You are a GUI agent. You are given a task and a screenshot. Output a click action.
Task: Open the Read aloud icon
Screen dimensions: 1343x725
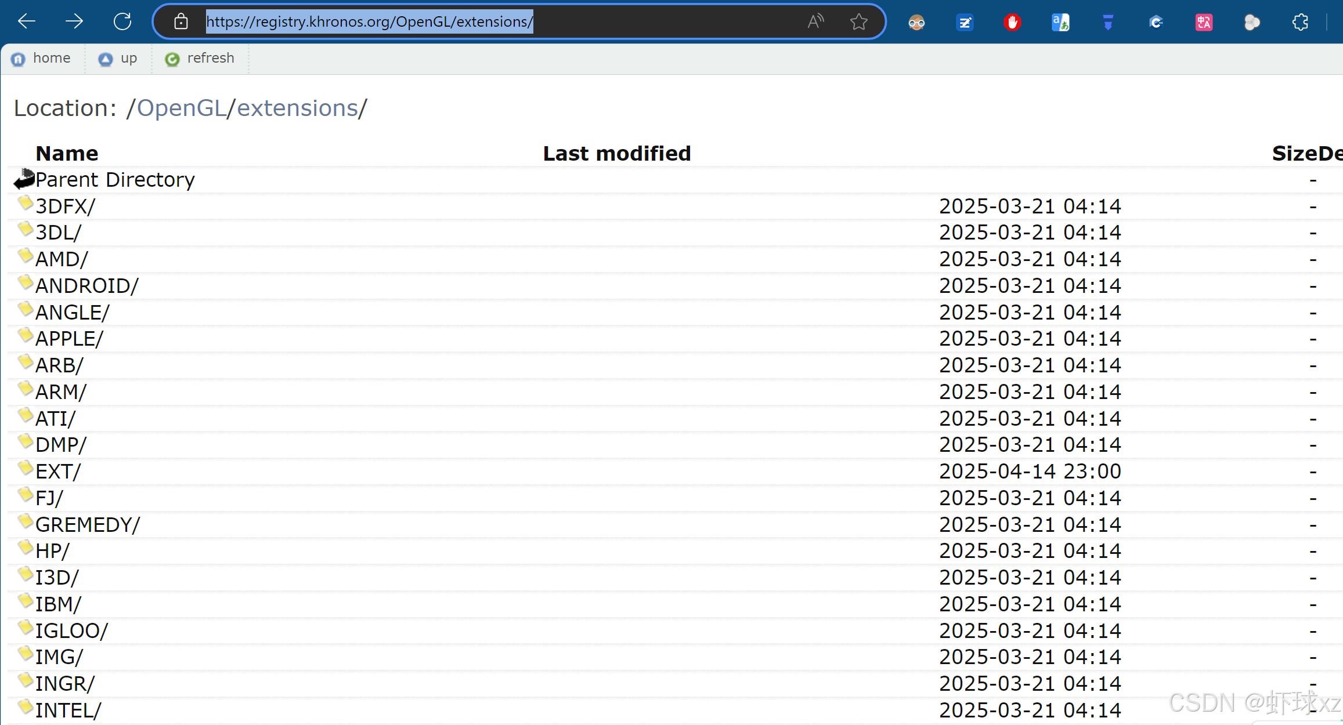coord(815,22)
